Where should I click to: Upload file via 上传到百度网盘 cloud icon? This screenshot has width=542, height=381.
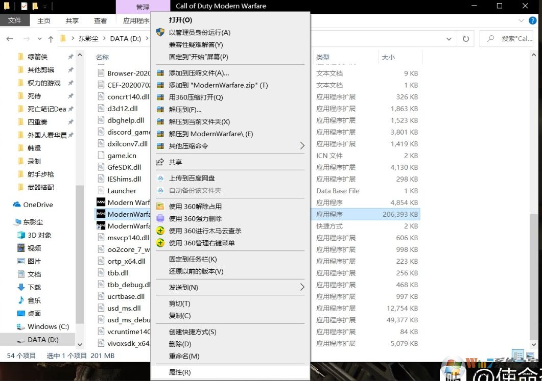tap(159, 179)
